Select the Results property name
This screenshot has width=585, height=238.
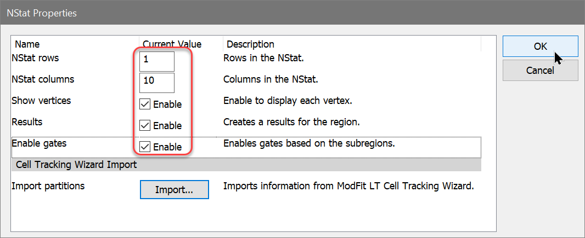click(x=27, y=122)
